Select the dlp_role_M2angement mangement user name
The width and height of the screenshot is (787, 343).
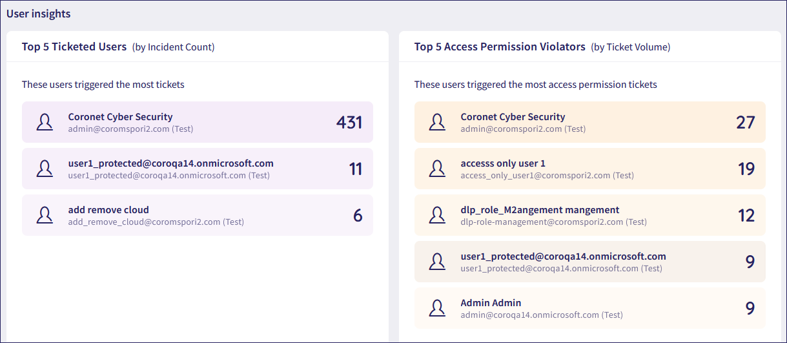540,210
